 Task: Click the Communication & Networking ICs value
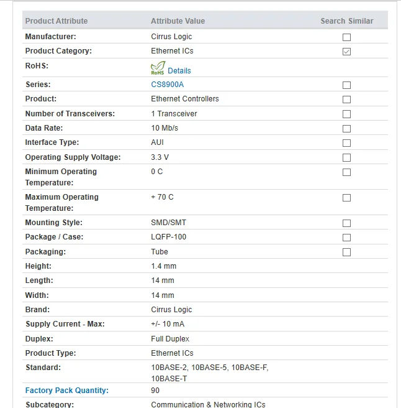point(209,404)
